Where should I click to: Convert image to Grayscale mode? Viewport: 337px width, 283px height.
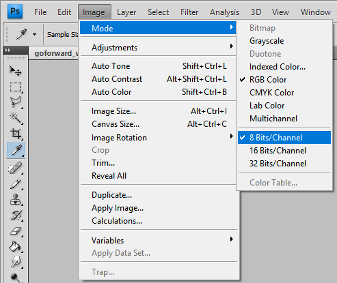[284, 41]
